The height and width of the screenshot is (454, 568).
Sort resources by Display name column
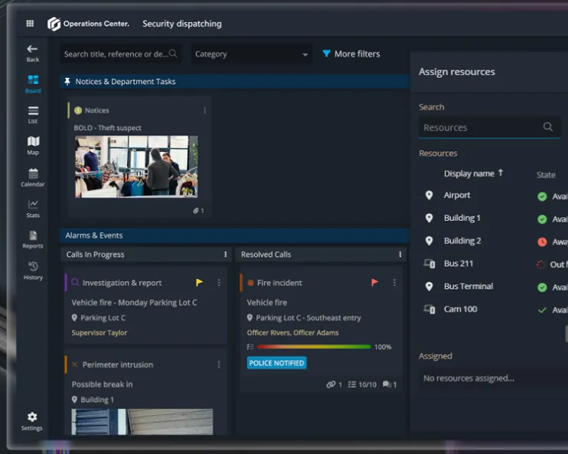click(469, 173)
